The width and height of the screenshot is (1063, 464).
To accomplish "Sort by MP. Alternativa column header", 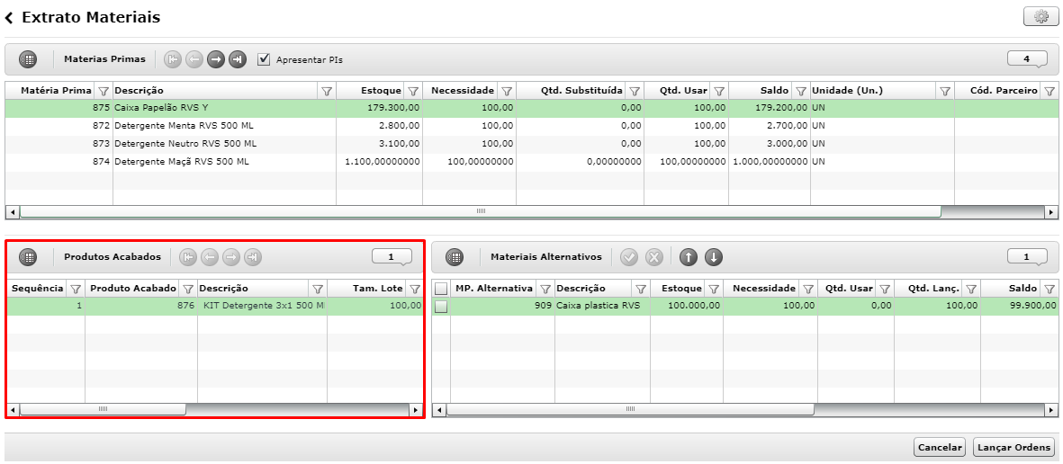I will (x=493, y=289).
